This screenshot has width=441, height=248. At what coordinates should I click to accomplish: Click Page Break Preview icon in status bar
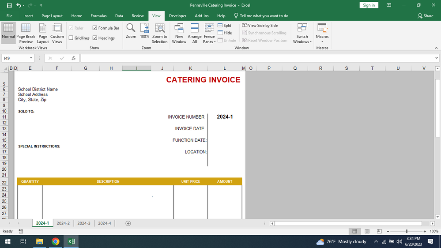(x=379, y=231)
